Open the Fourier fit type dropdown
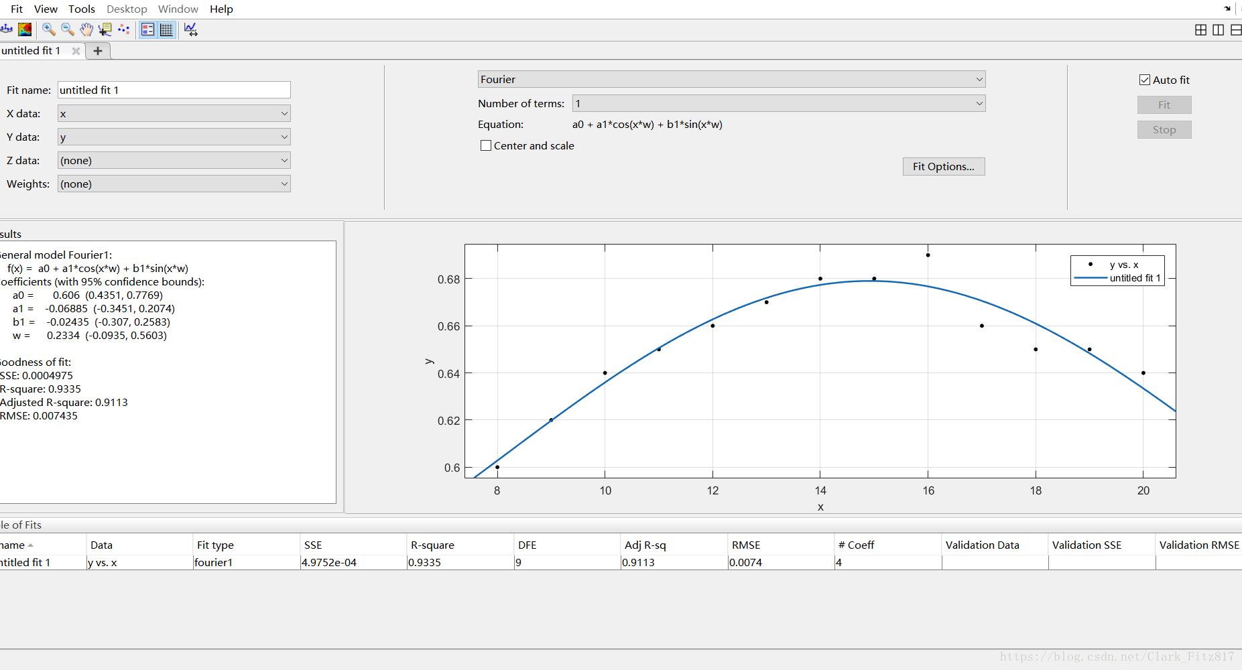The height and width of the screenshot is (670, 1242). click(x=731, y=79)
